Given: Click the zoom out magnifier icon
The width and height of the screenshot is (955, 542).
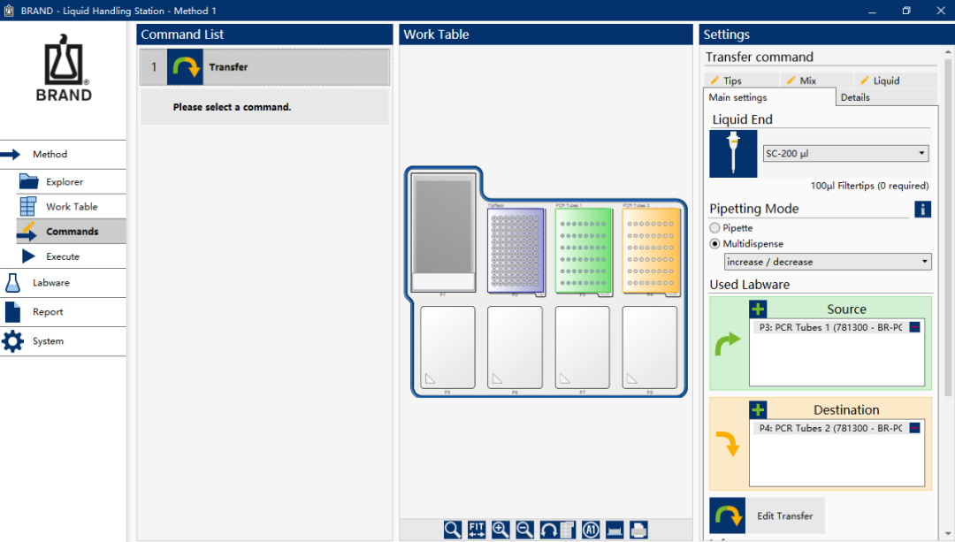Looking at the screenshot, I should click(524, 530).
